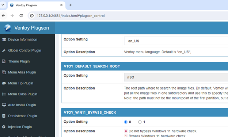The image size is (228, 137).
Task: Click the Menu Alias Plugin copy icon
Action: [x=4, y=72]
